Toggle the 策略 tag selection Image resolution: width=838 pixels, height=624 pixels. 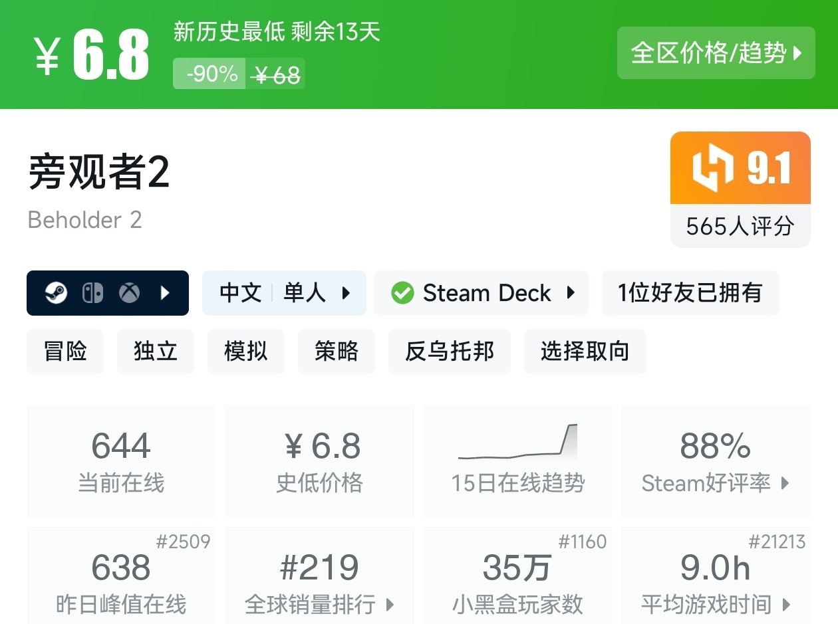[x=337, y=352]
